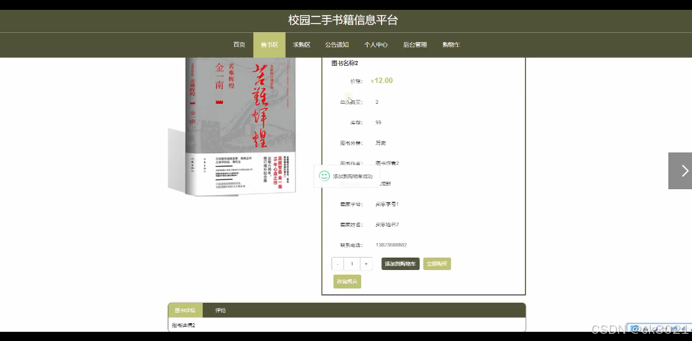Click the category value 历史

[380, 143]
